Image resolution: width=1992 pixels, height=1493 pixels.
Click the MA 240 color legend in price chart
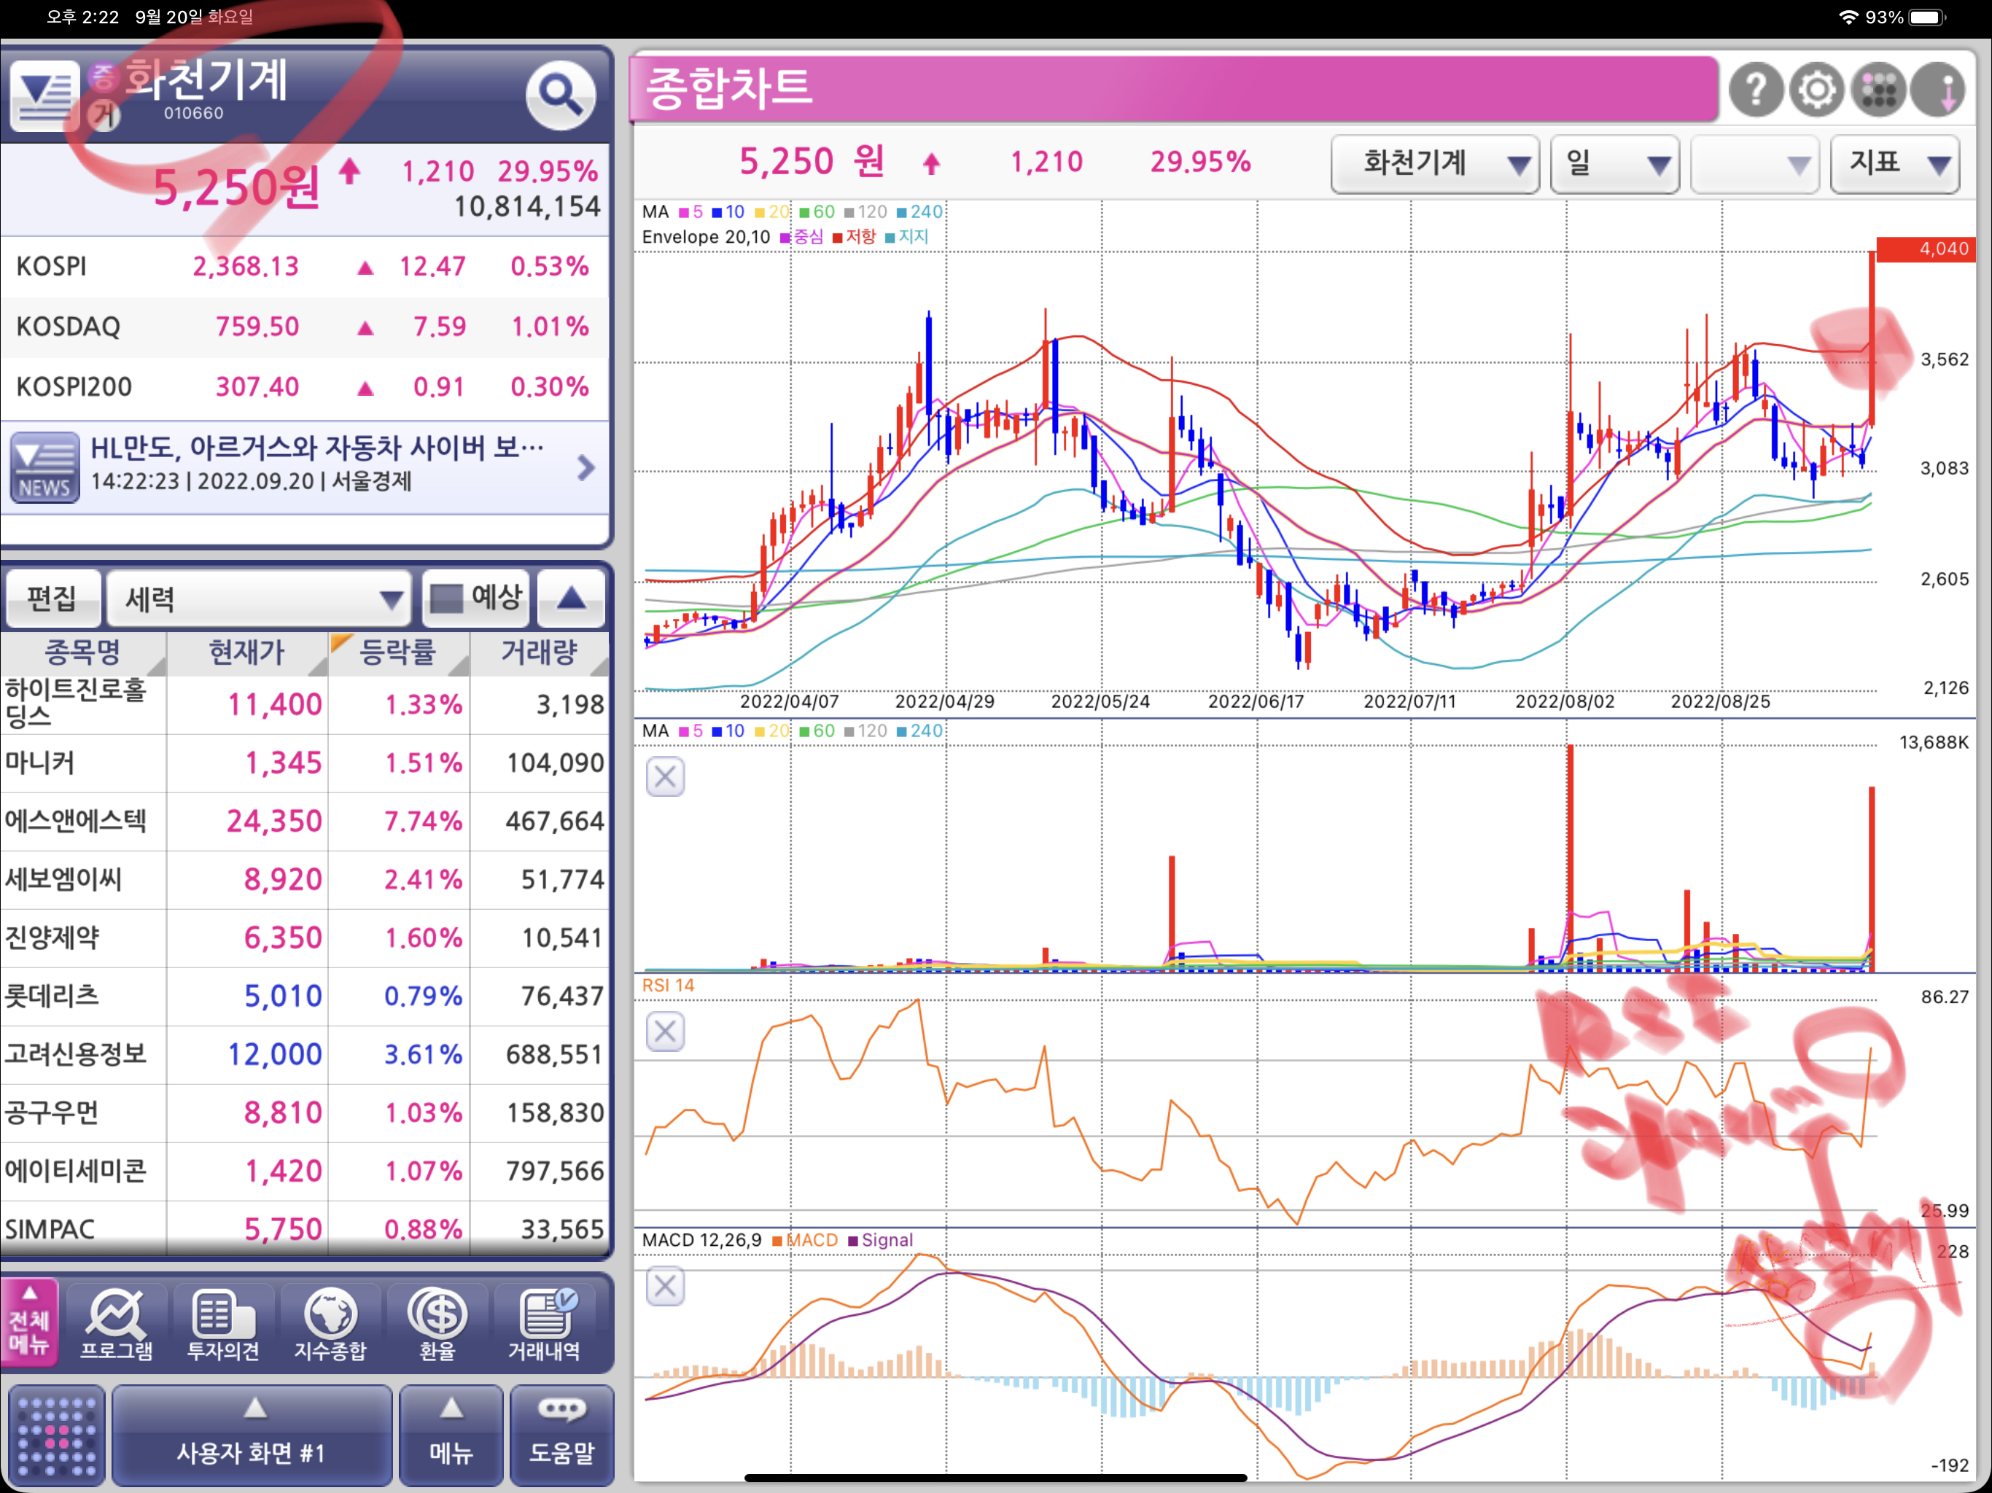click(x=919, y=211)
